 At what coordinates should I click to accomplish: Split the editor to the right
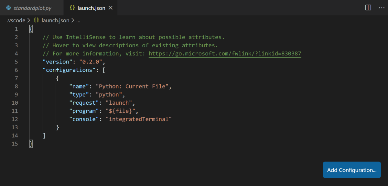tap(368, 8)
